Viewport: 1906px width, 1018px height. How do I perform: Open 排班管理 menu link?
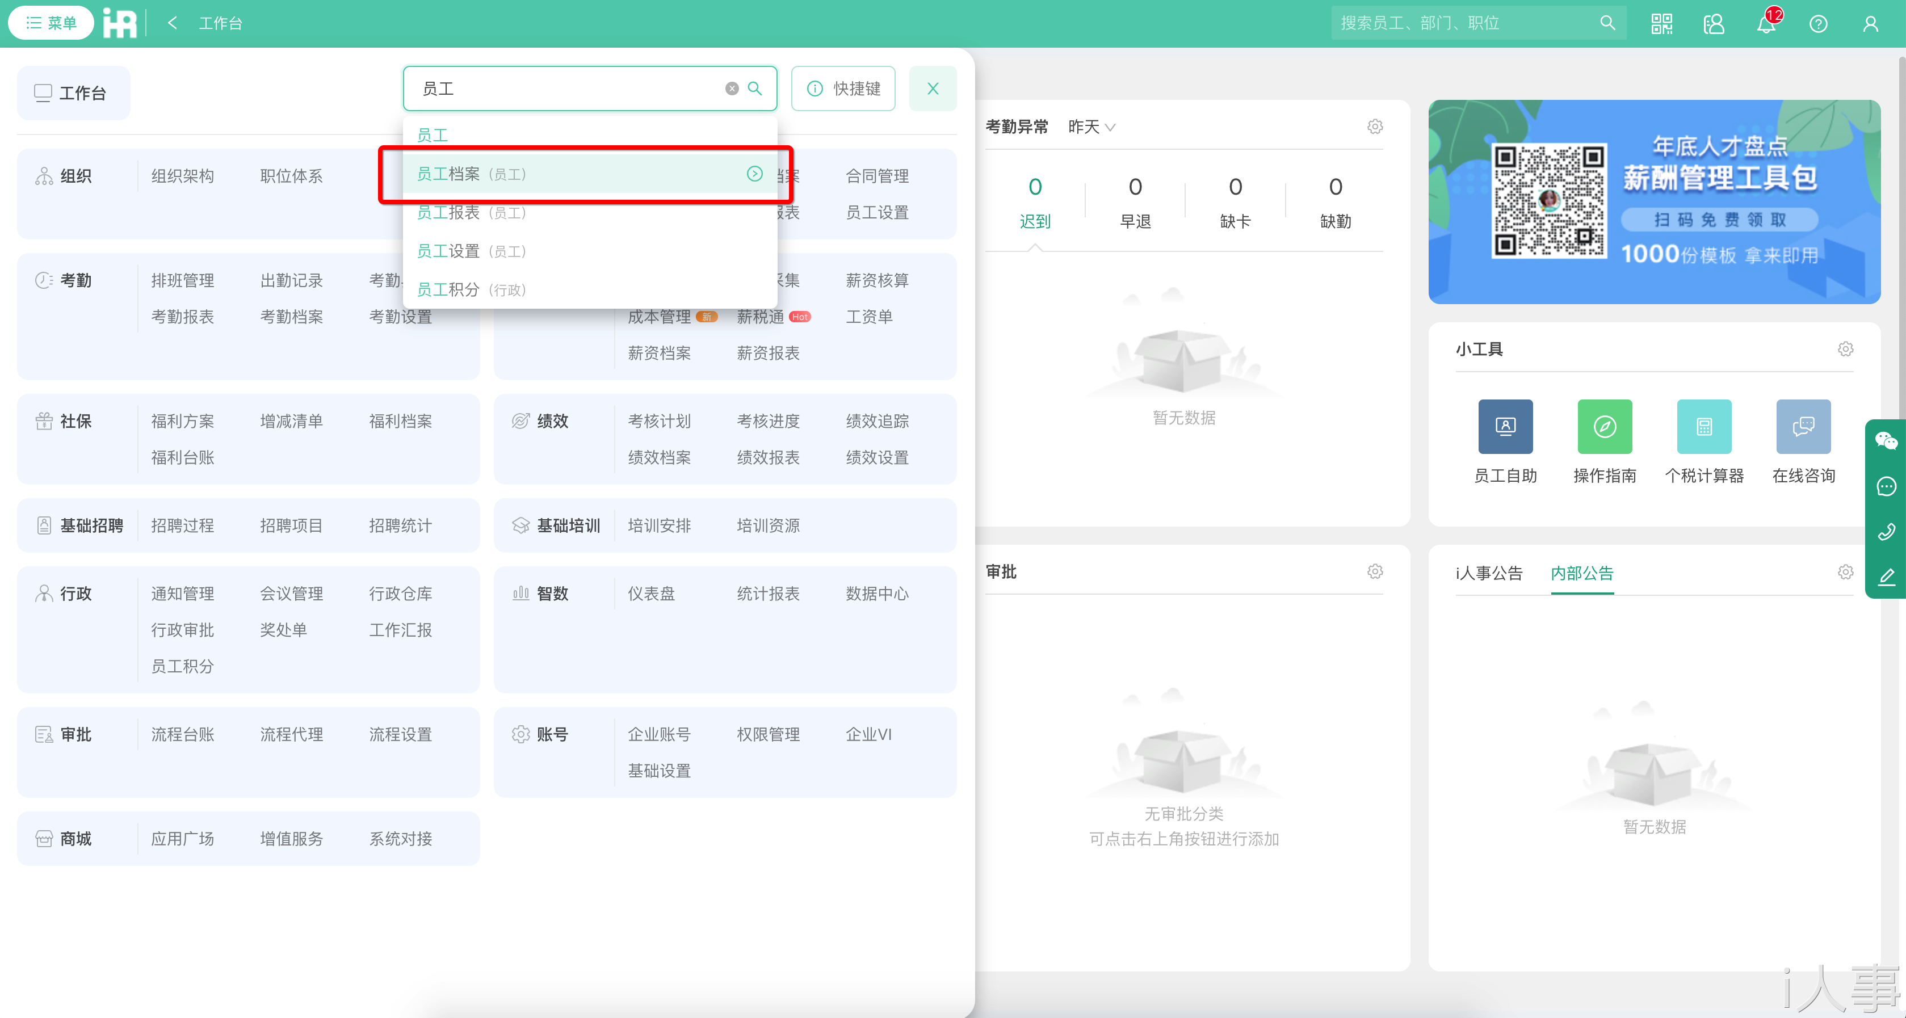pos(182,280)
